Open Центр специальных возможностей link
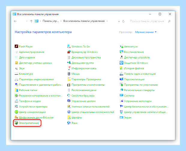This screenshot has width=186, height=151. tap(93, 112)
